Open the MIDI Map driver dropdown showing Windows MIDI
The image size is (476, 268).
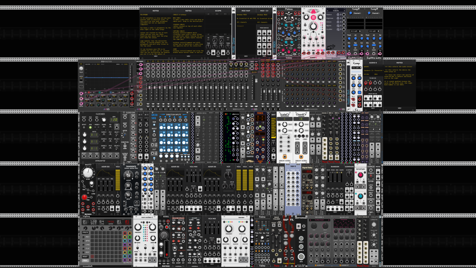pyautogui.click(x=246, y=15)
